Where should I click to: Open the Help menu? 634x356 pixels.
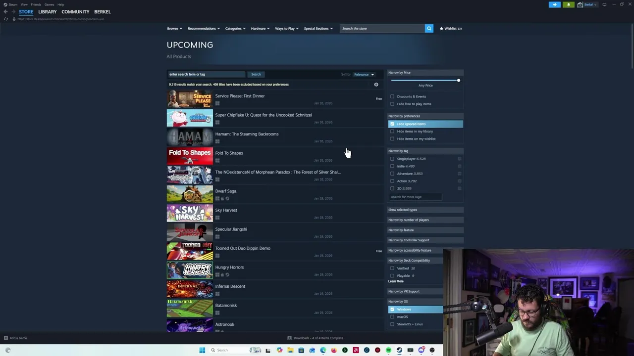tap(60, 4)
